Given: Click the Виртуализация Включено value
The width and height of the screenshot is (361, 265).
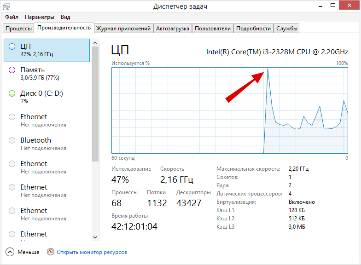Looking at the screenshot, I should pos(302,202).
